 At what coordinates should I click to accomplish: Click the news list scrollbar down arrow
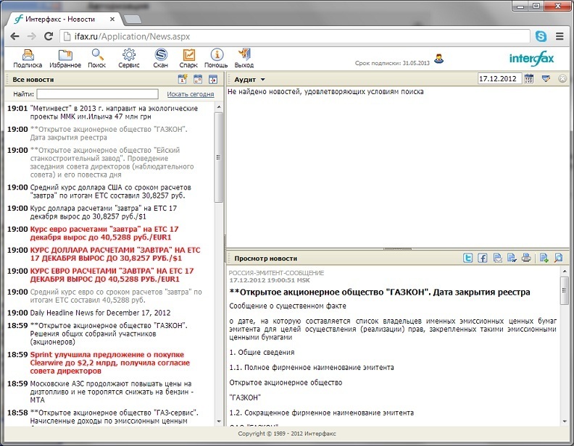[x=219, y=421]
